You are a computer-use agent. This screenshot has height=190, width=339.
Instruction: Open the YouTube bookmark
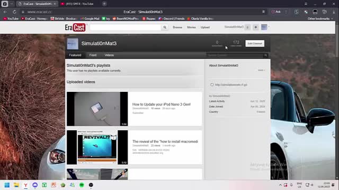[11, 19]
